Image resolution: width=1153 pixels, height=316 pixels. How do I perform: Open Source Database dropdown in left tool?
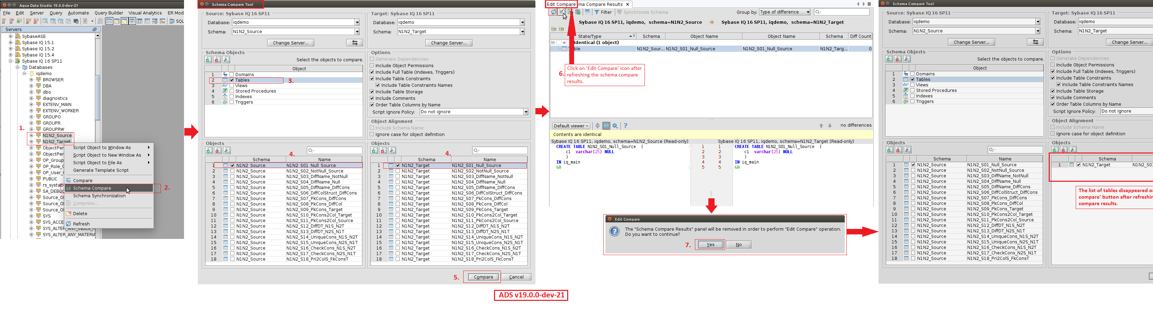point(357,22)
